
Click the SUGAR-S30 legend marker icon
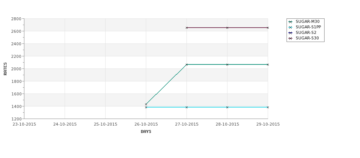pyautogui.click(x=291, y=38)
